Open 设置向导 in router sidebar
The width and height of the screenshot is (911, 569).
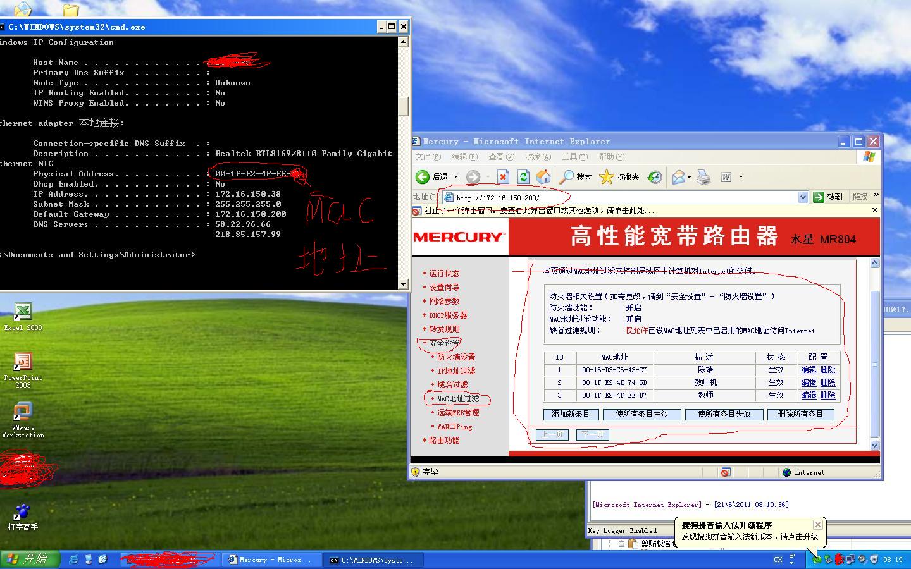tap(444, 288)
